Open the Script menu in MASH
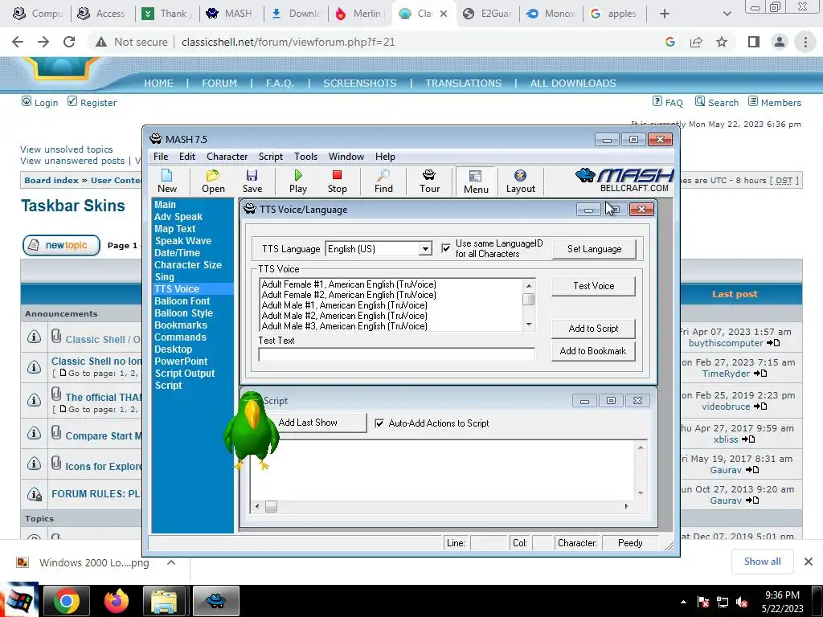 point(270,157)
